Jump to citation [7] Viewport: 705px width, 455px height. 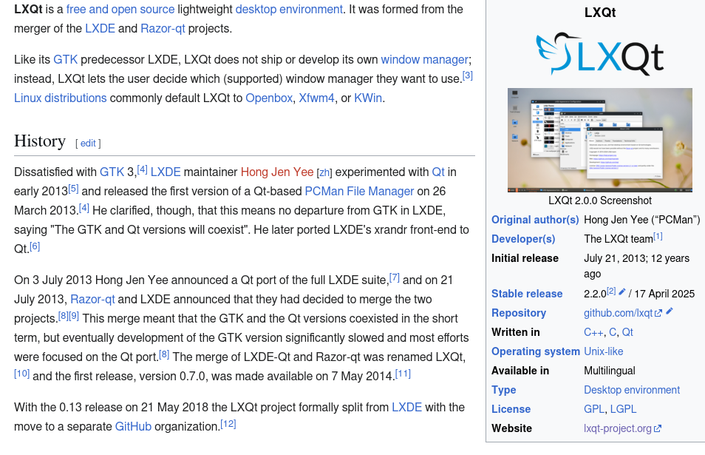pos(395,277)
